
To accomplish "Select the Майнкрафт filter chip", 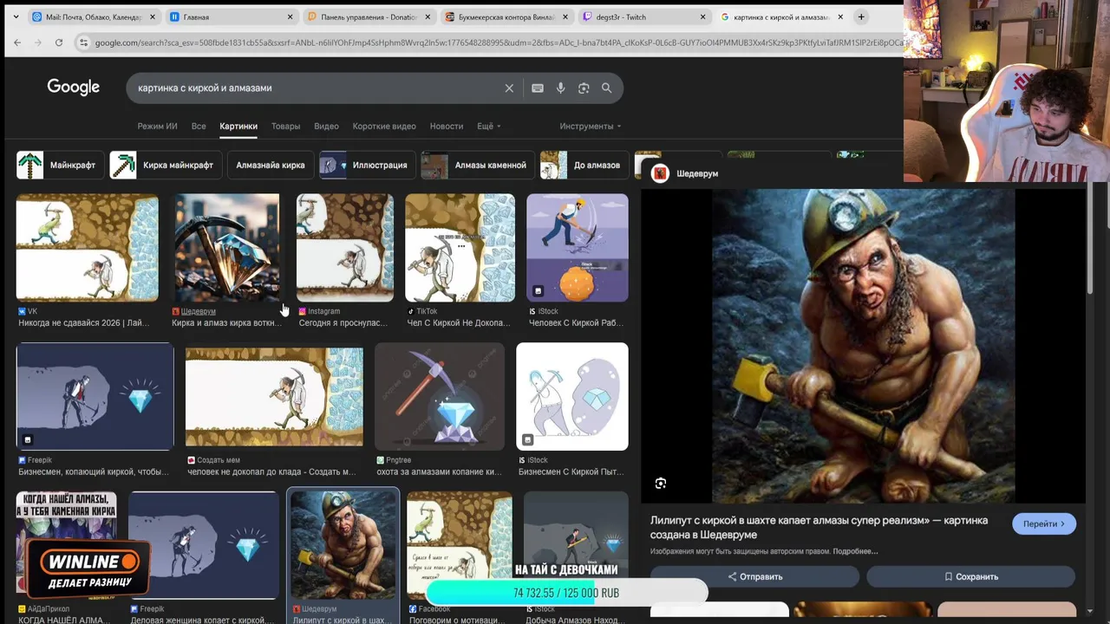I will (61, 165).
